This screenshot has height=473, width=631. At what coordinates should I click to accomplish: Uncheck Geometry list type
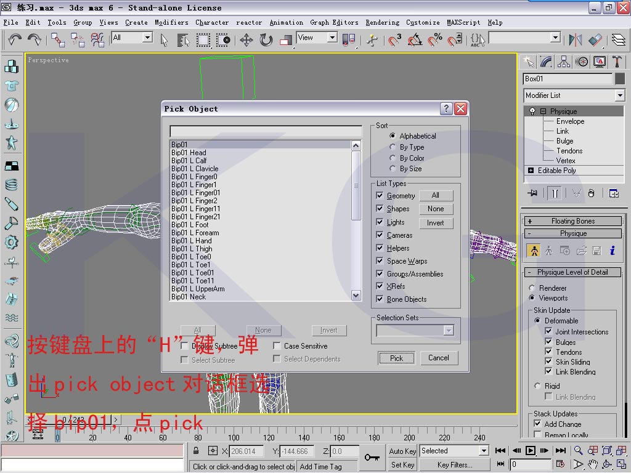tap(380, 195)
